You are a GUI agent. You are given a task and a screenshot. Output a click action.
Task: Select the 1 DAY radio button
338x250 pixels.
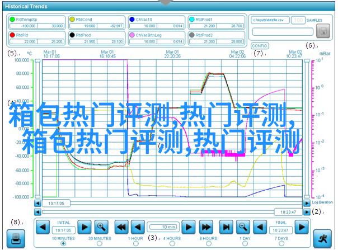tap(245, 243)
